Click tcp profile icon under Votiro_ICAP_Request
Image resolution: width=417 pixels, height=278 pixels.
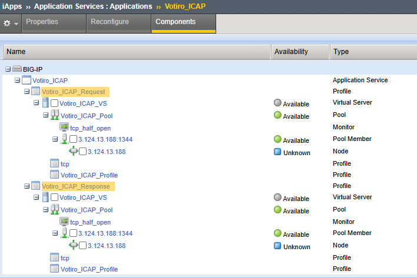pos(55,163)
